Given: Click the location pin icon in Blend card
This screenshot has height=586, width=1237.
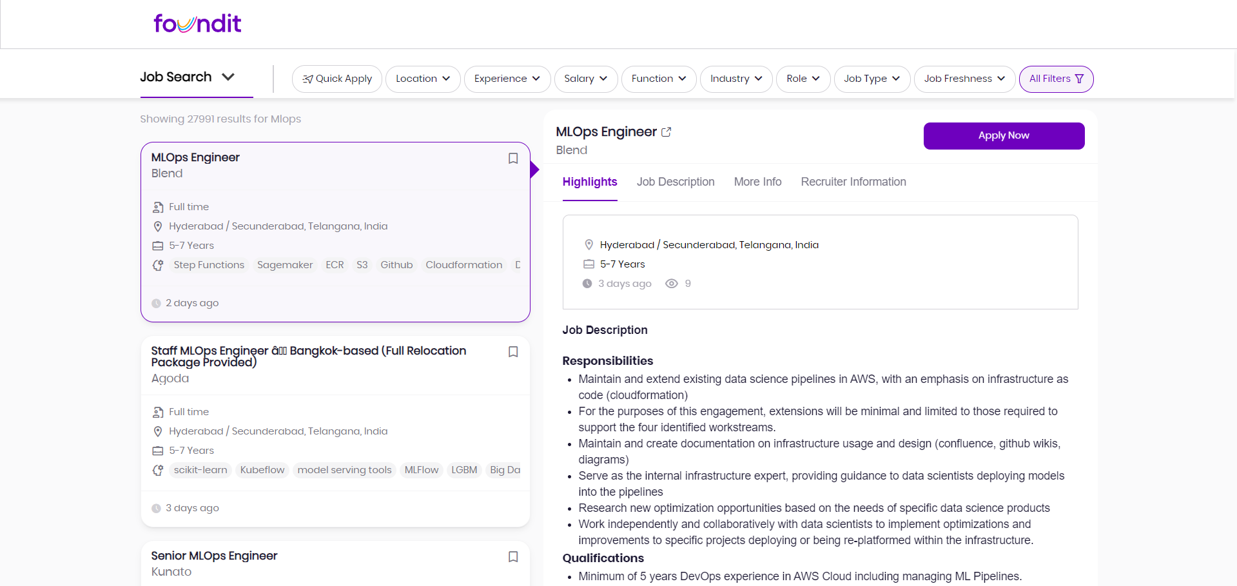Looking at the screenshot, I should tap(158, 227).
